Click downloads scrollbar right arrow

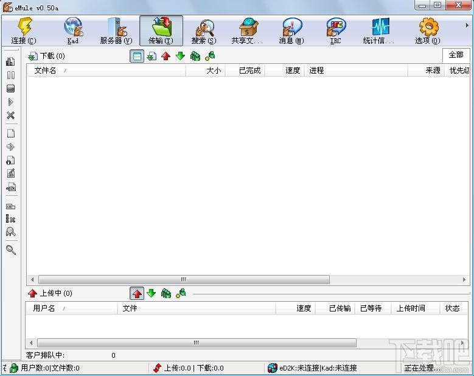pyautogui.click(x=464, y=280)
